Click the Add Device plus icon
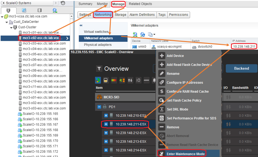Screen dimensions: 258x157 [162, 56]
